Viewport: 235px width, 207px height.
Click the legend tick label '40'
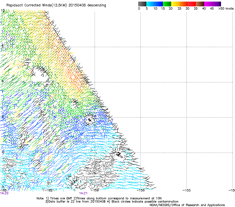204,9
